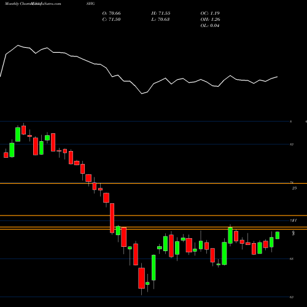The width and height of the screenshot is (307, 307).
Task: Click the SHG ticker symbol label
Action: click(90, 4)
